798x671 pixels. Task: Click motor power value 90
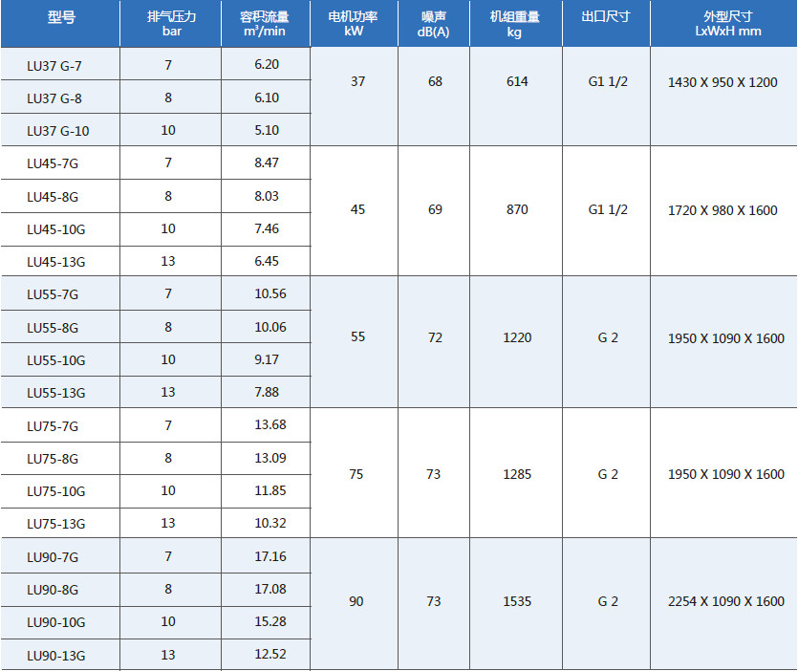pyautogui.click(x=356, y=602)
